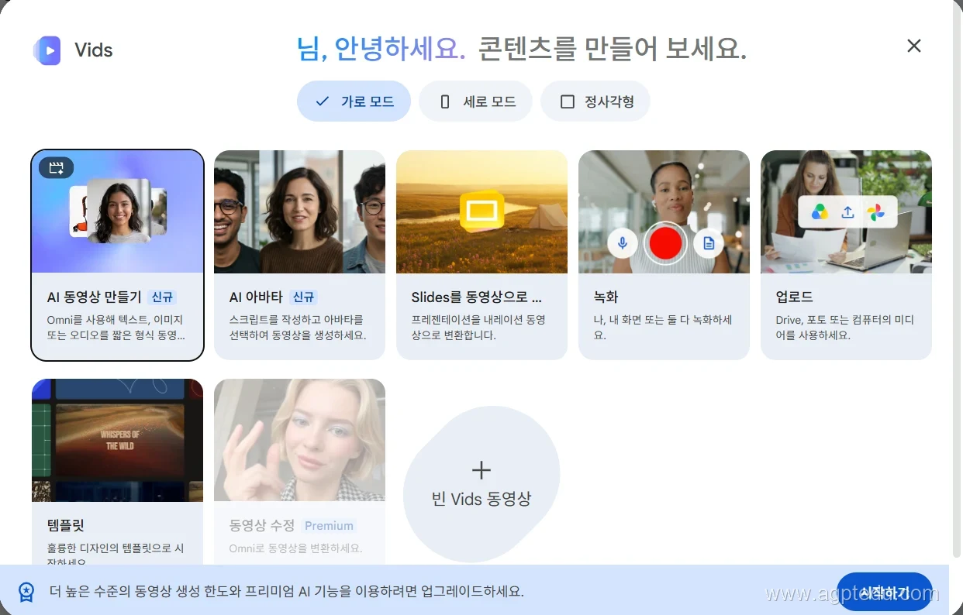Select the 정사각형 square format
This screenshot has width=963, height=615.
coord(595,101)
